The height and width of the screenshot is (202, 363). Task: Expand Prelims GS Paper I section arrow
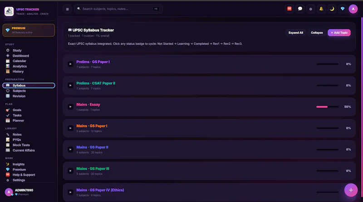click(x=70, y=64)
